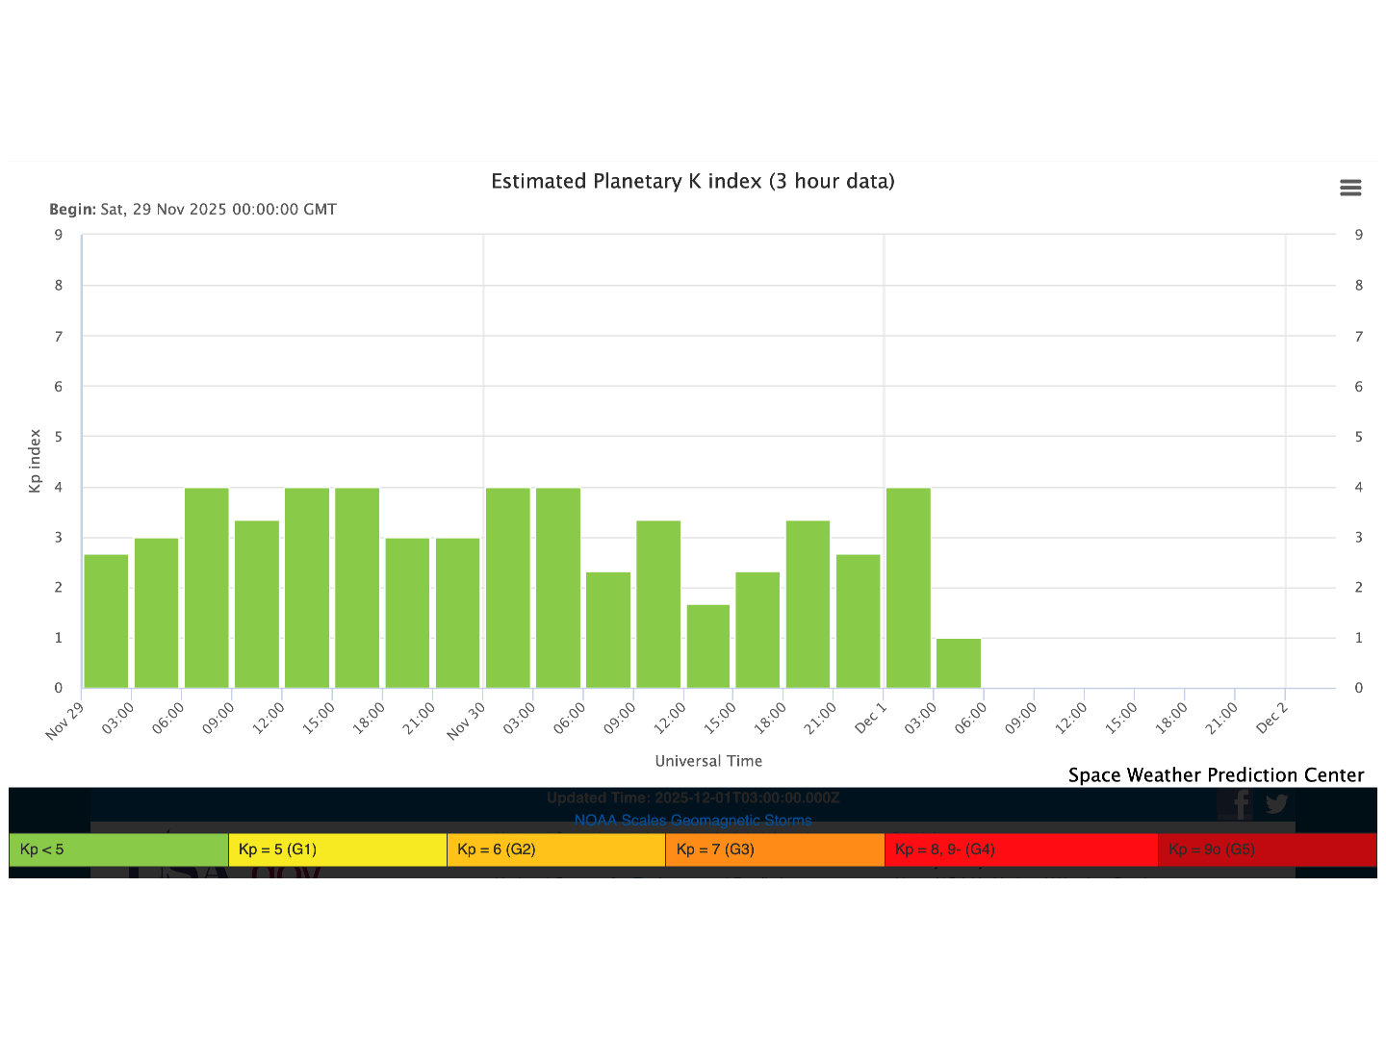The image size is (1386, 1039).
Task: Click the Nov 30 x-axis tick label
Action: tap(466, 722)
